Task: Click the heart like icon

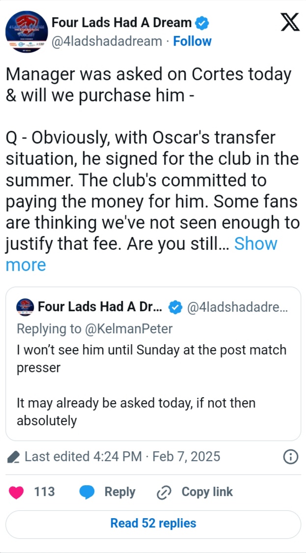Action: tap(17, 493)
